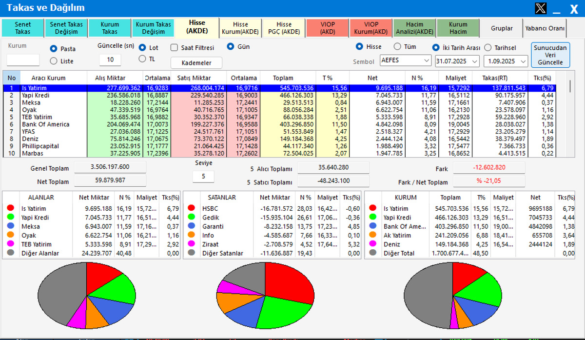Open the Kurum Takas Değişim tab

pyautogui.click(x=154, y=28)
